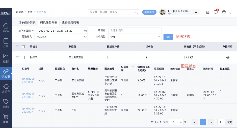Open order link QXRPb2502220008
The height and width of the screenshot is (136, 237).
[28, 80]
